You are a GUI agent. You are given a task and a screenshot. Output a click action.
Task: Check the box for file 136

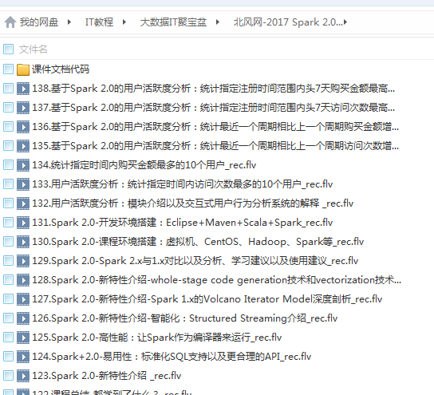point(8,127)
